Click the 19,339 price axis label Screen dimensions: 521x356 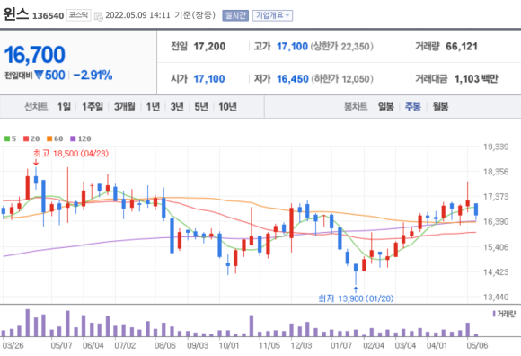pos(496,147)
